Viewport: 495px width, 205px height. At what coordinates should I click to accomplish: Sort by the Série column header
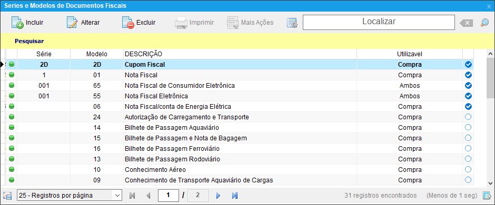[x=44, y=54]
